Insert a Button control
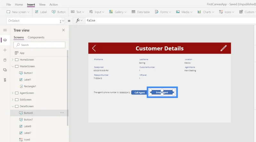 [x=59, y=12]
